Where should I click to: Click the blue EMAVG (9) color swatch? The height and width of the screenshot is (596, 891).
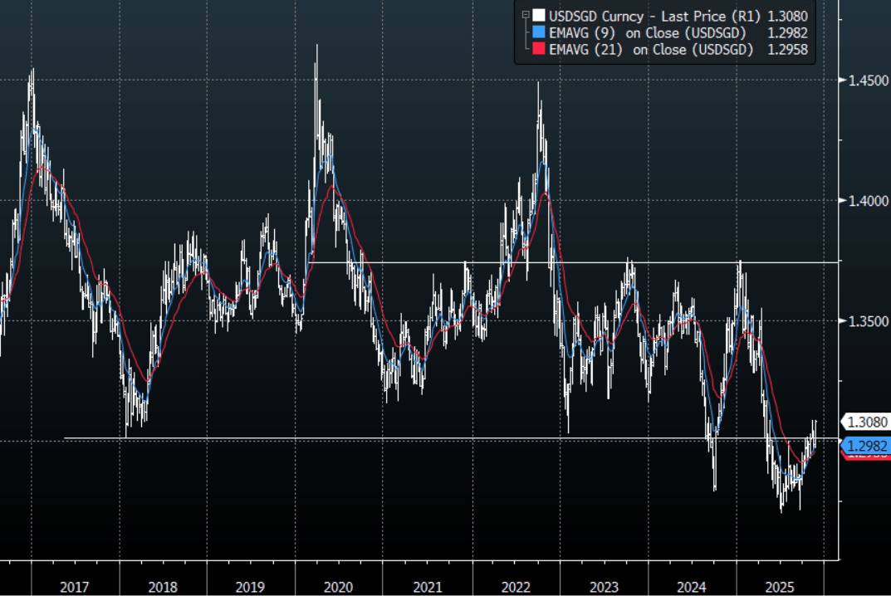pyautogui.click(x=539, y=32)
